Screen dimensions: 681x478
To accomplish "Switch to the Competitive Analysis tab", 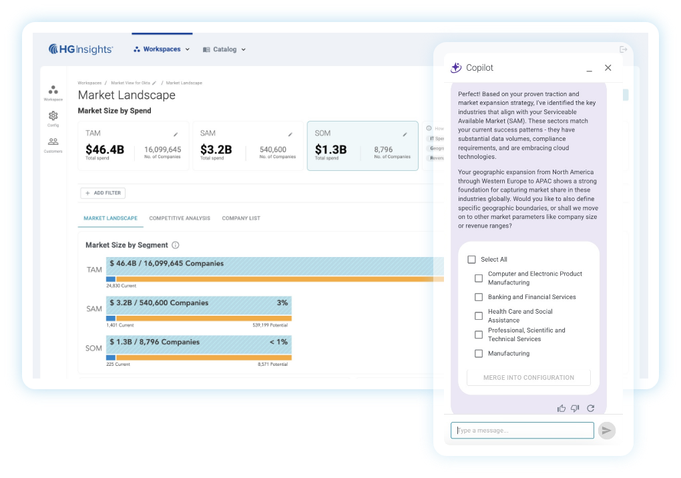I will 180,218.
